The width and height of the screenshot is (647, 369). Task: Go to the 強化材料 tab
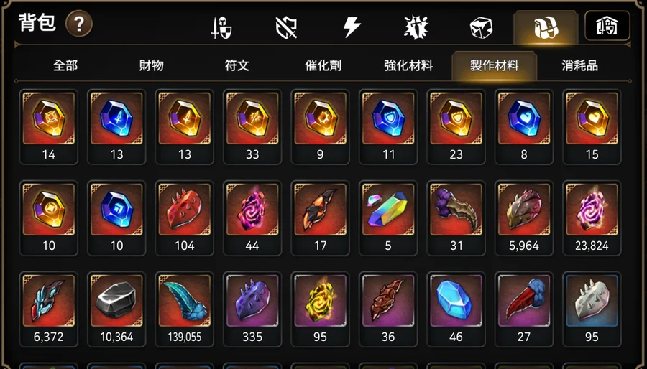(x=408, y=65)
